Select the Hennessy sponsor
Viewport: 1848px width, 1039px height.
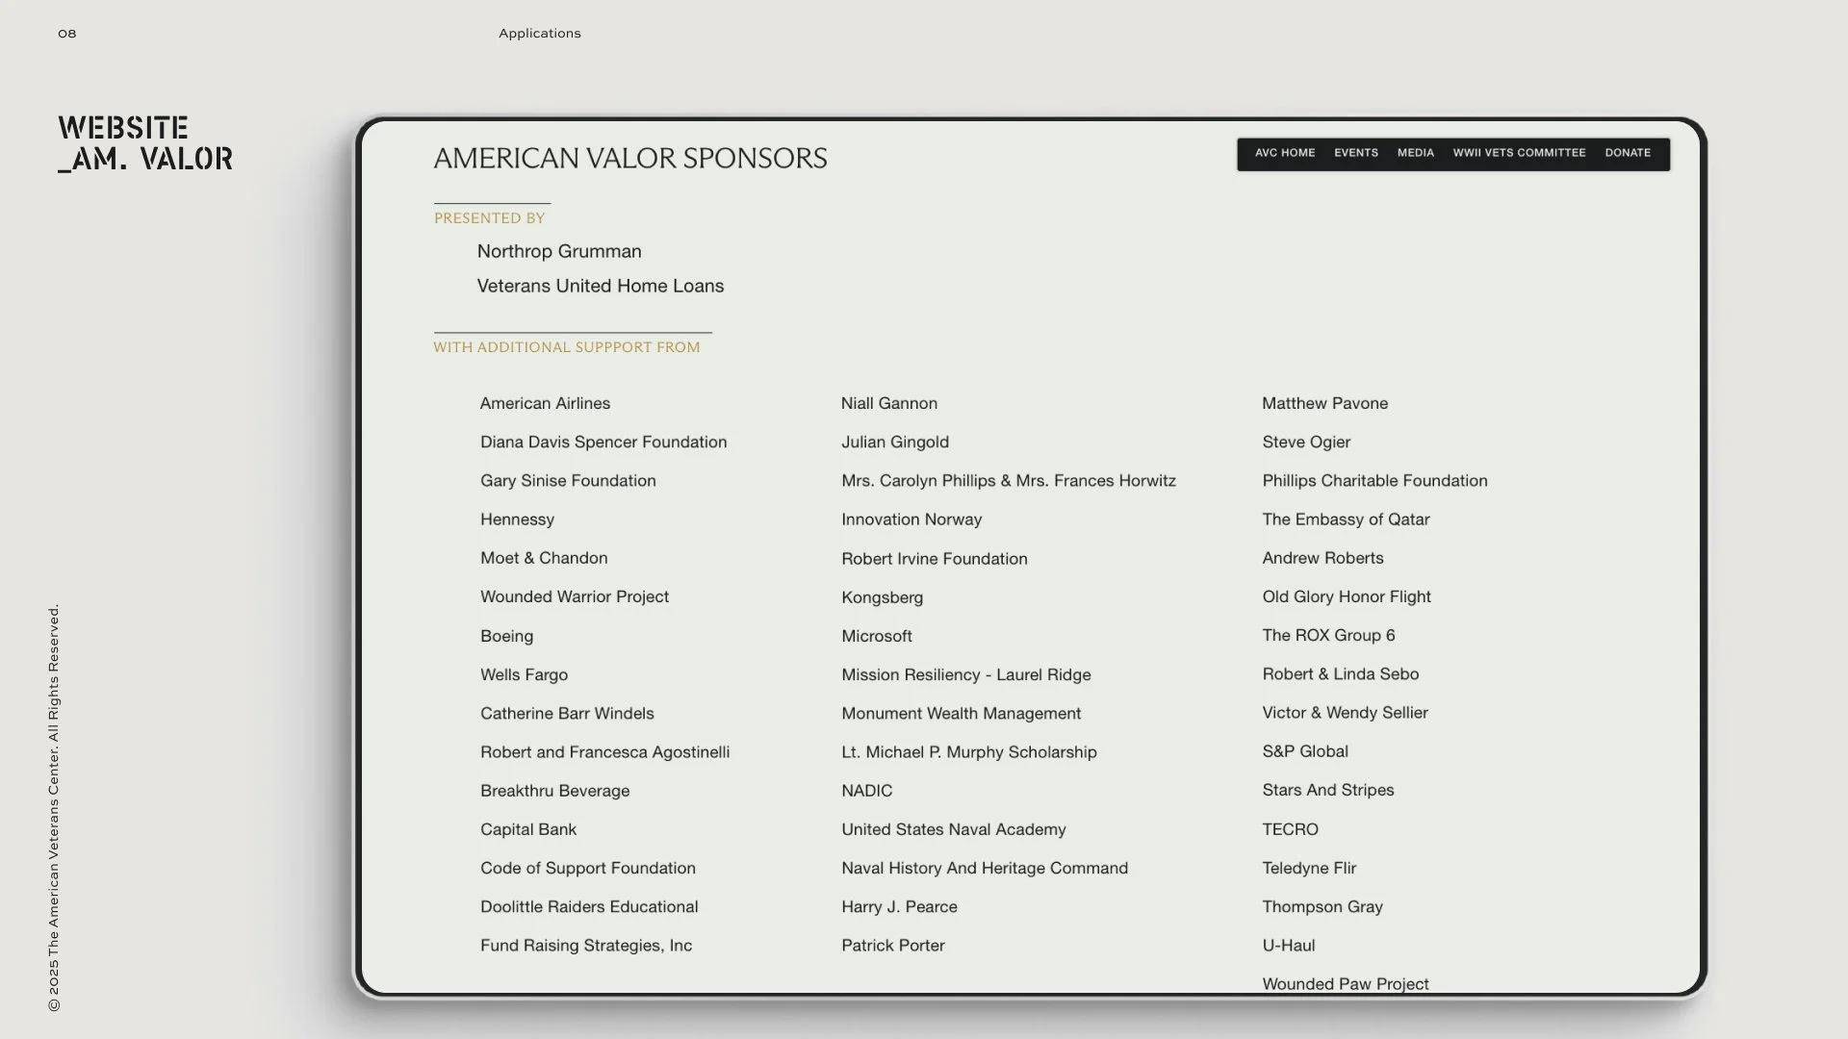[x=517, y=519]
